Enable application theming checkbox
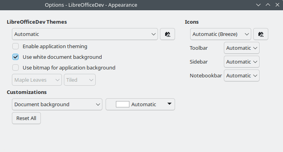This screenshot has width=283, height=152. click(x=15, y=46)
